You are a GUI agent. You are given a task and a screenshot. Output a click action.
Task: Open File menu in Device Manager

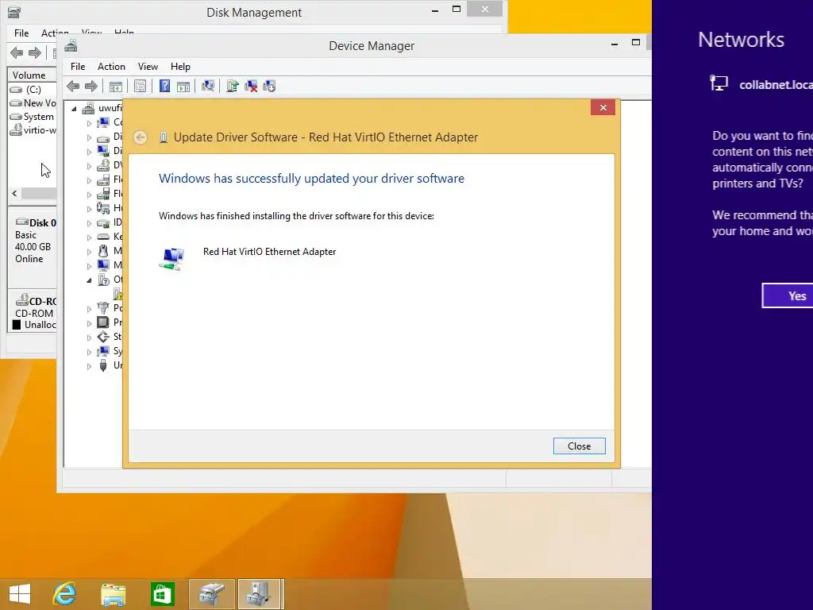[x=78, y=67]
